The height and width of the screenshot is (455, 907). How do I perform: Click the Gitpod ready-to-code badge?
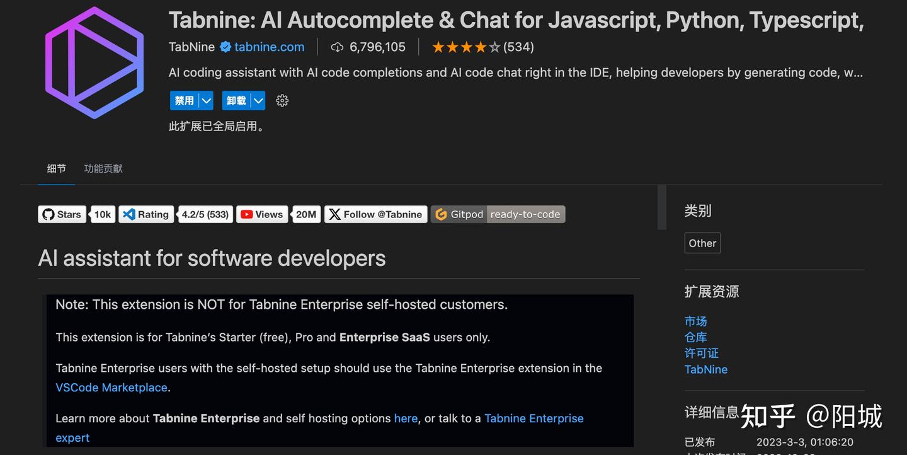pyautogui.click(x=498, y=214)
